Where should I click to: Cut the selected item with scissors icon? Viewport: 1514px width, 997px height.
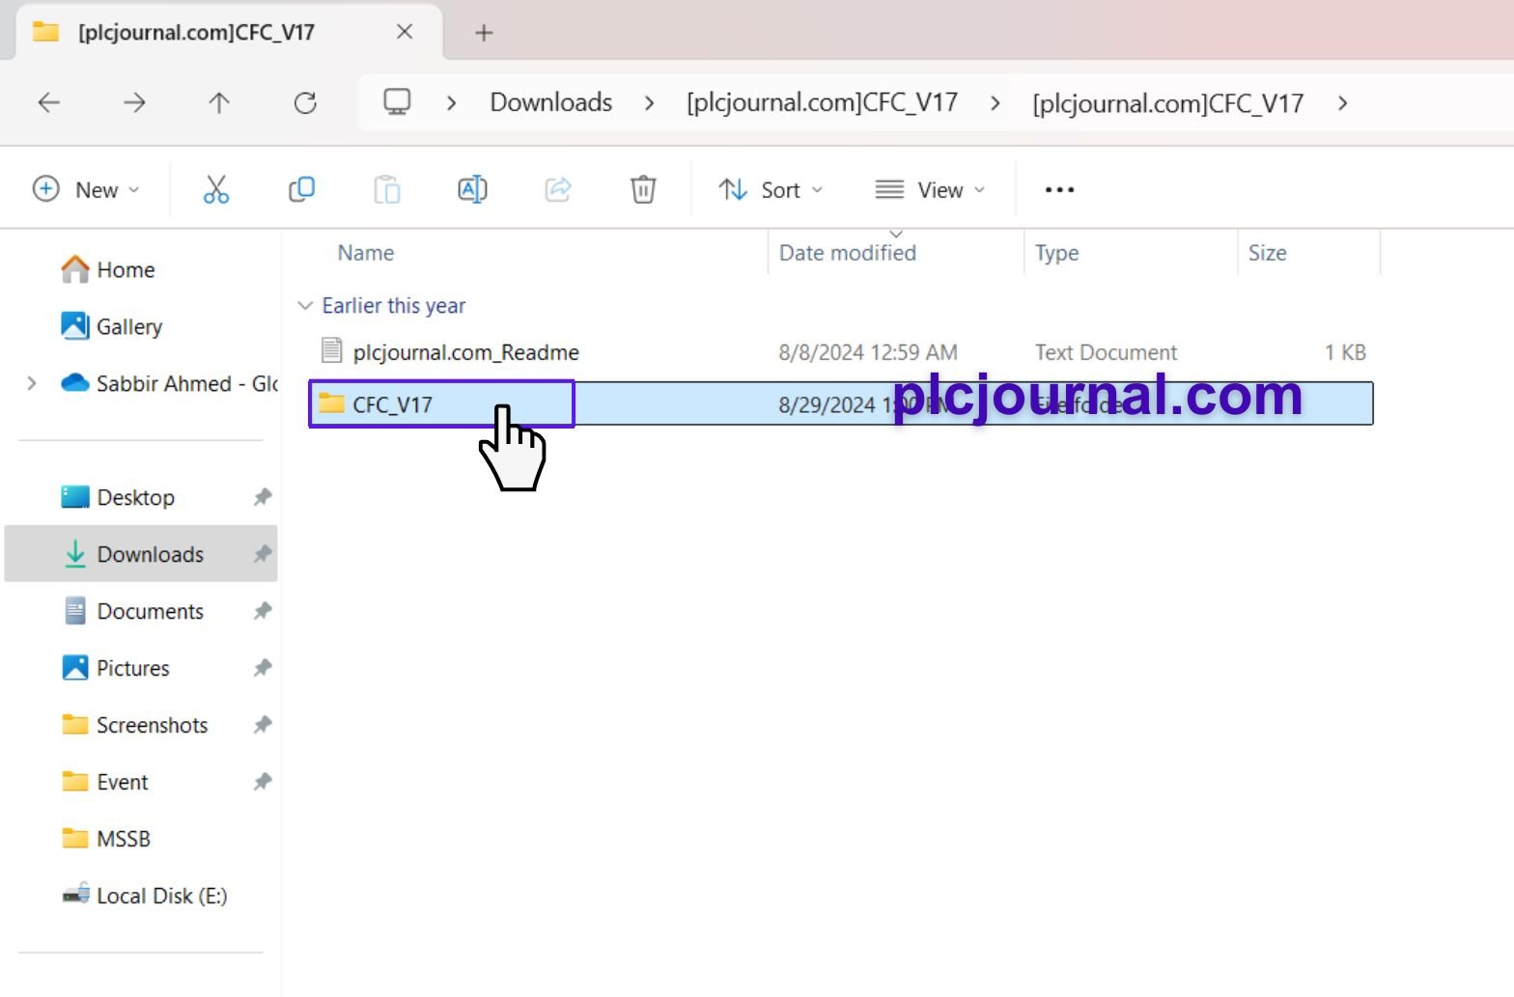pyautogui.click(x=216, y=189)
